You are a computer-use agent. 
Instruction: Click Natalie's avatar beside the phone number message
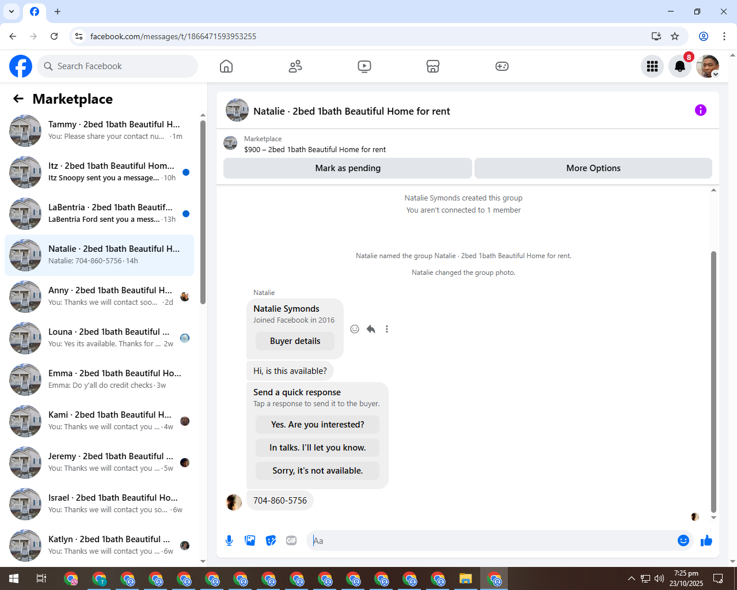[x=234, y=502]
